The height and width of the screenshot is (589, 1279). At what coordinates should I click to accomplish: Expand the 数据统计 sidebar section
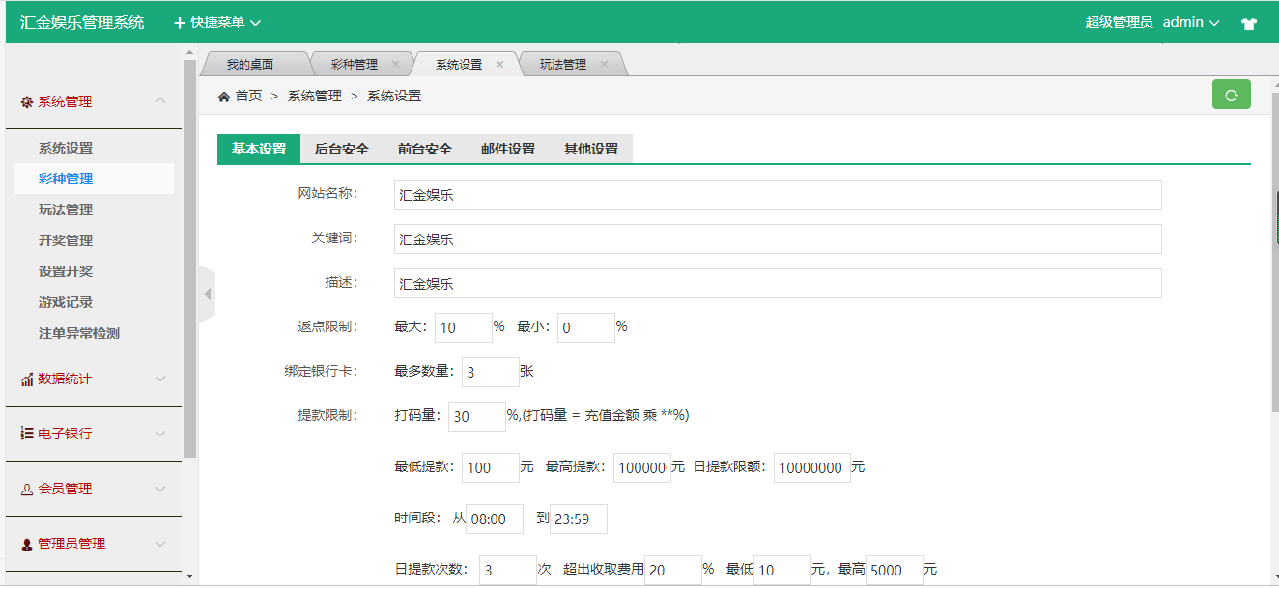(x=93, y=379)
